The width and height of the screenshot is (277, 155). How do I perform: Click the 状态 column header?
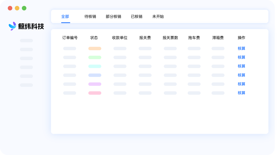[x=94, y=38]
